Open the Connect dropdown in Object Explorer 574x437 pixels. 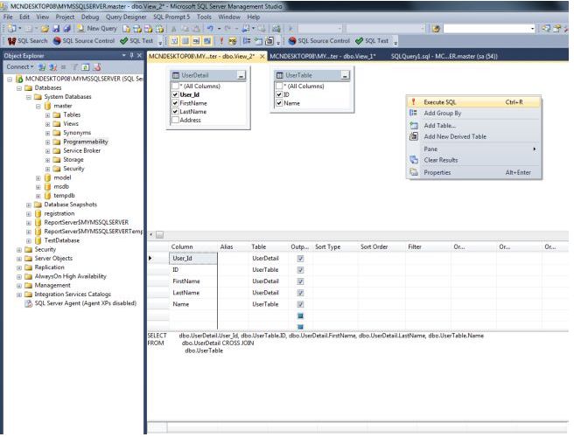pos(20,67)
